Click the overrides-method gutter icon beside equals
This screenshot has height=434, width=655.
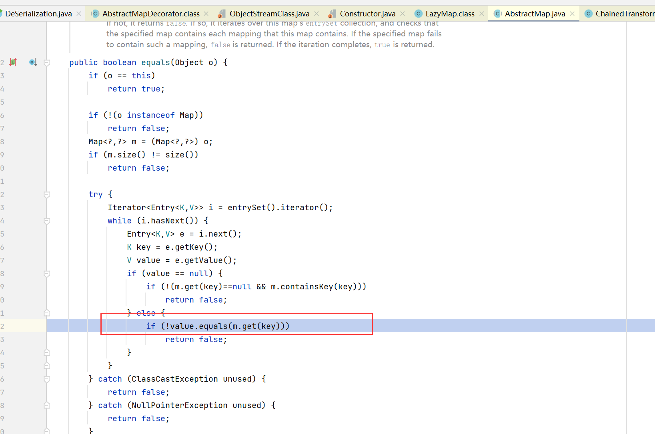pos(13,62)
